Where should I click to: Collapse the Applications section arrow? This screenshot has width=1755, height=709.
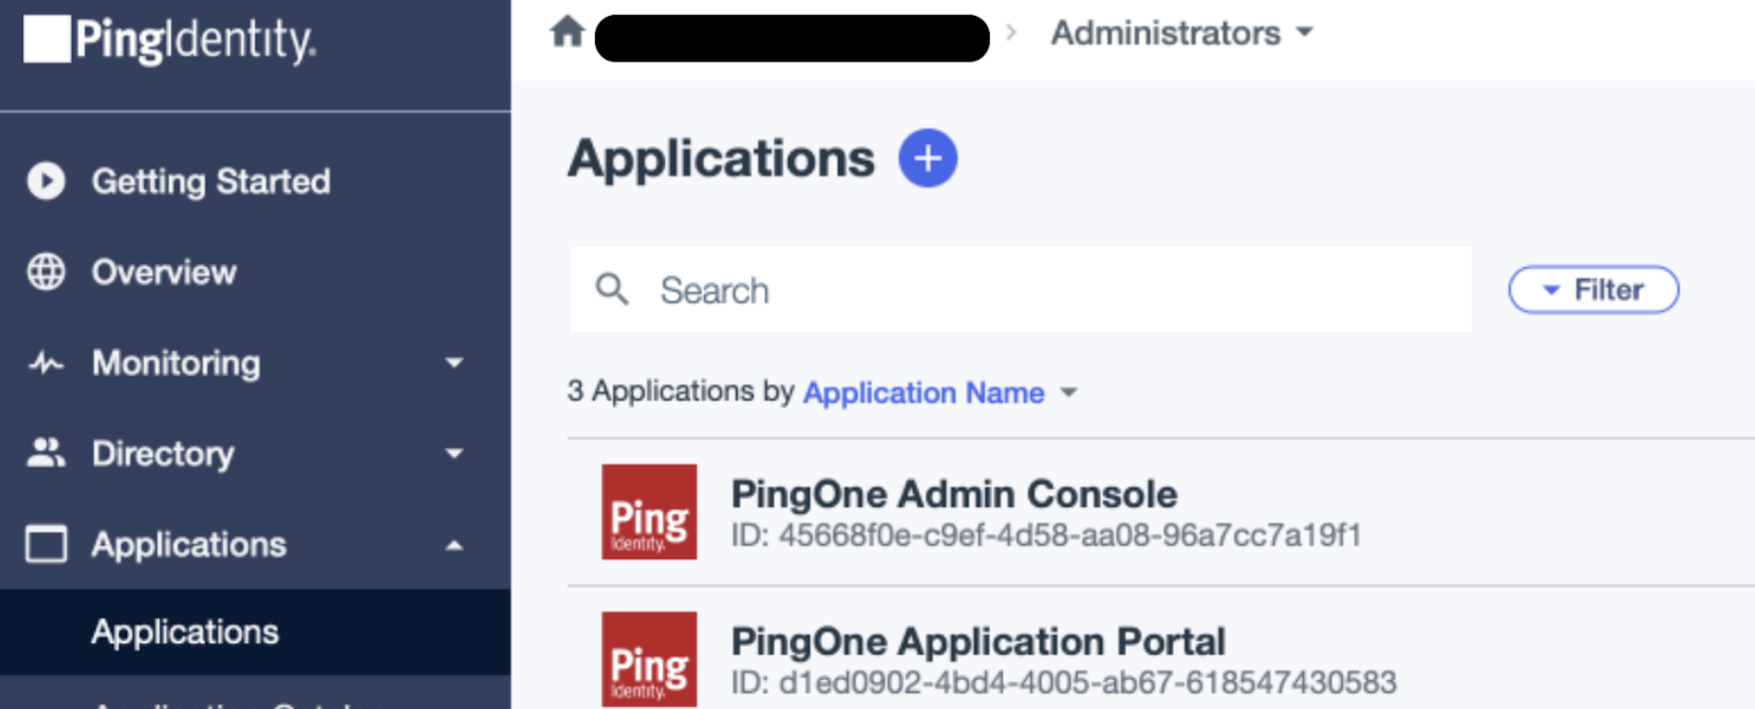coord(455,545)
